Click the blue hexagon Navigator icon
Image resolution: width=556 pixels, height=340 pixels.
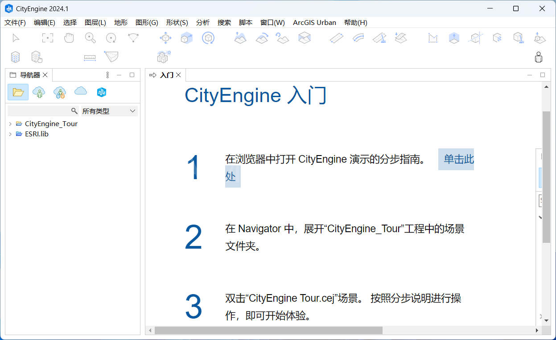point(102,92)
